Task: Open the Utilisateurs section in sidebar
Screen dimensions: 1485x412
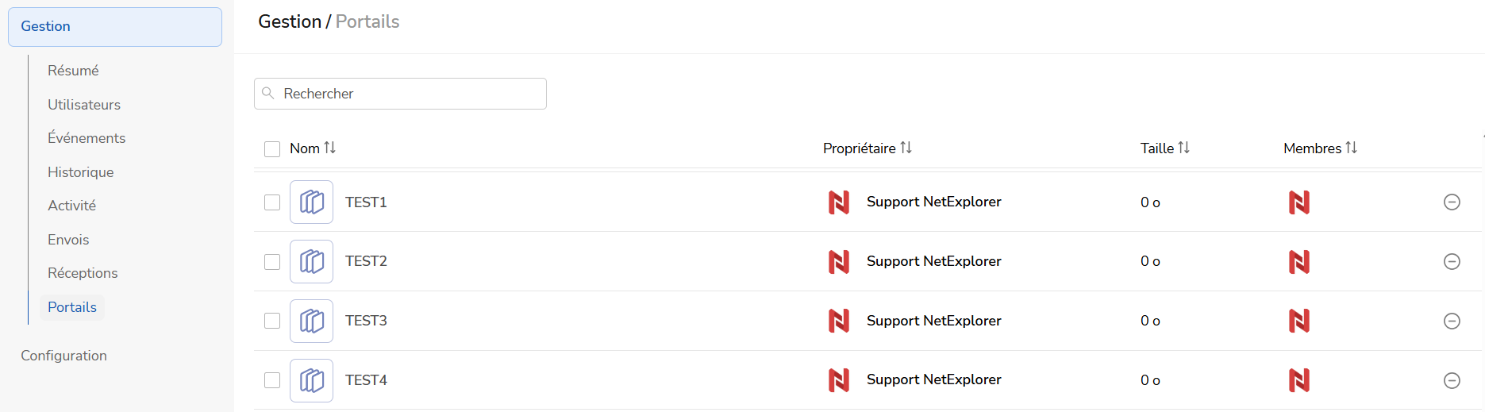Action: (x=84, y=105)
